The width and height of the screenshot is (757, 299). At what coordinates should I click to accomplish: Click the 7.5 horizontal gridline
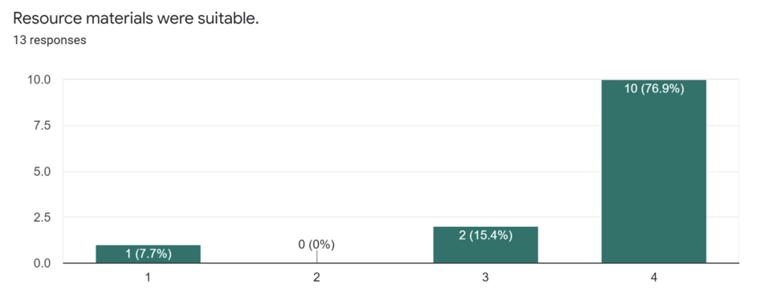(x=401, y=126)
